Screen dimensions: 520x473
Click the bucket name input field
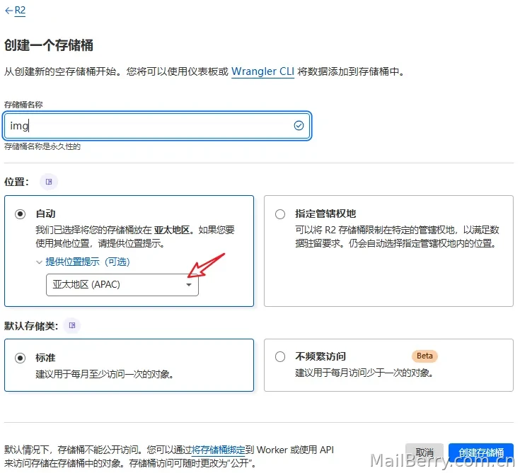[x=157, y=126]
